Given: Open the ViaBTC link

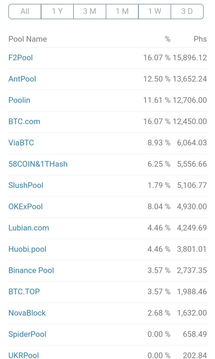Looking at the screenshot, I should click(21, 143).
